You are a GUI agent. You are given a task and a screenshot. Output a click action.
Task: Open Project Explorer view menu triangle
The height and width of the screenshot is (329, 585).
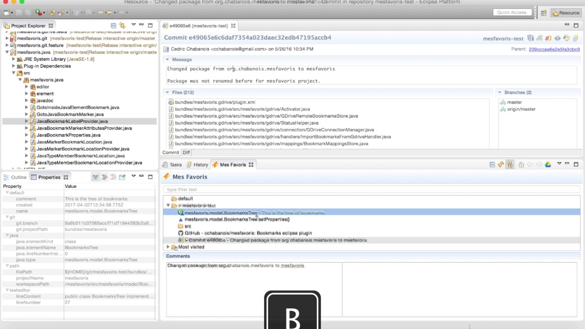coord(133,24)
